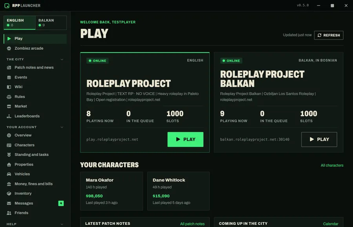The image size is (353, 227).
Task: Click the Money, fines and bills bank icon
Action: click(x=9, y=184)
